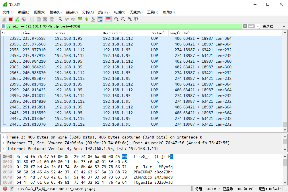
Task: Go forward in packet history arrow
Action: pos(73,19)
